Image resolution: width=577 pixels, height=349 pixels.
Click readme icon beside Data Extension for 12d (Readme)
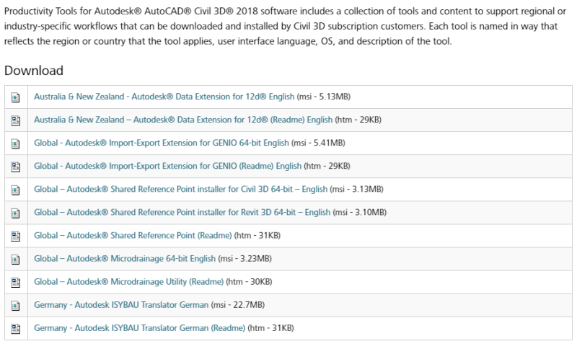pos(15,120)
